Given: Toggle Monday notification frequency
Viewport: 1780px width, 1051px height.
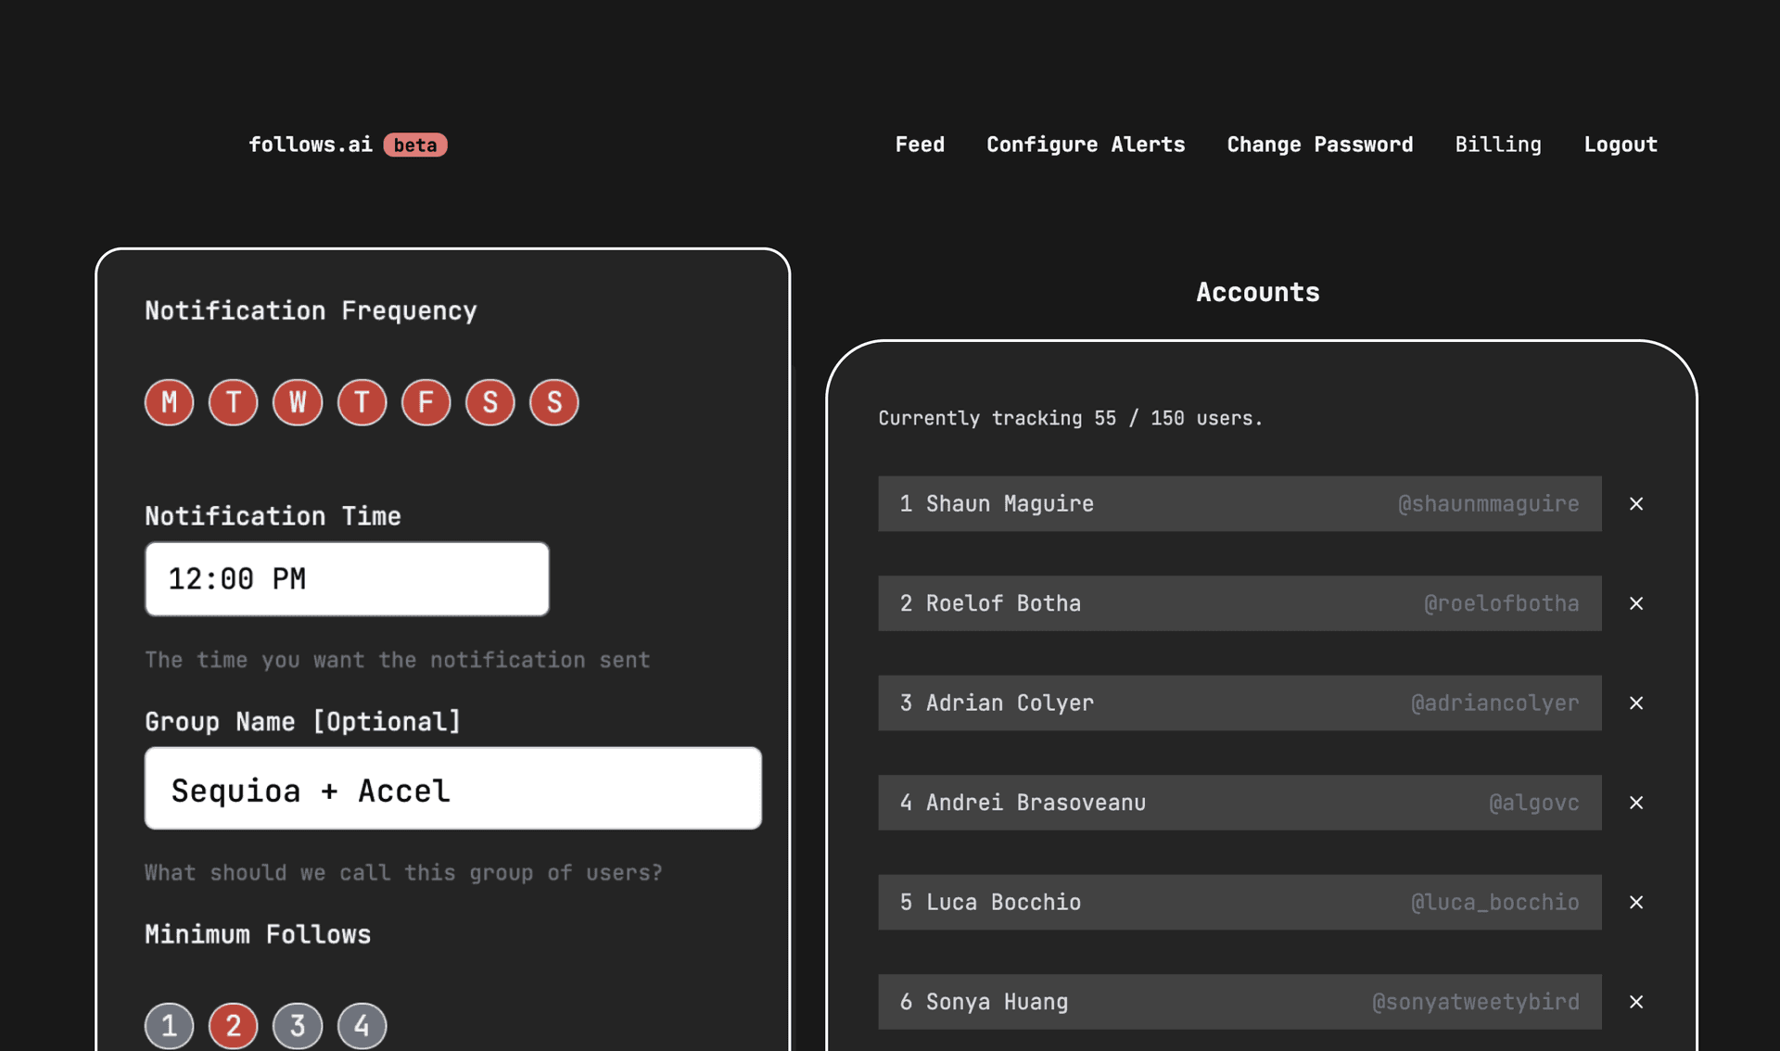Looking at the screenshot, I should point(169,402).
